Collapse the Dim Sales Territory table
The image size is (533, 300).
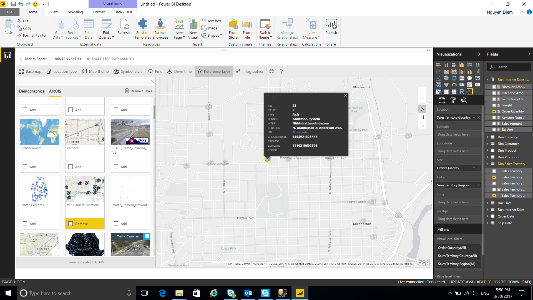(488, 164)
